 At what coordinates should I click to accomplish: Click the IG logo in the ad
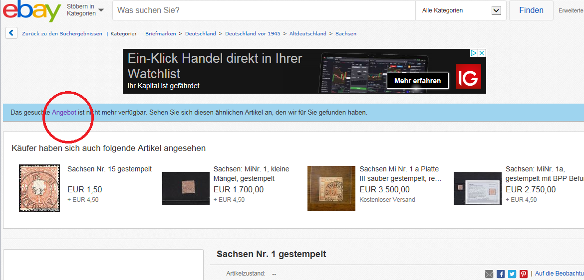point(468,76)
